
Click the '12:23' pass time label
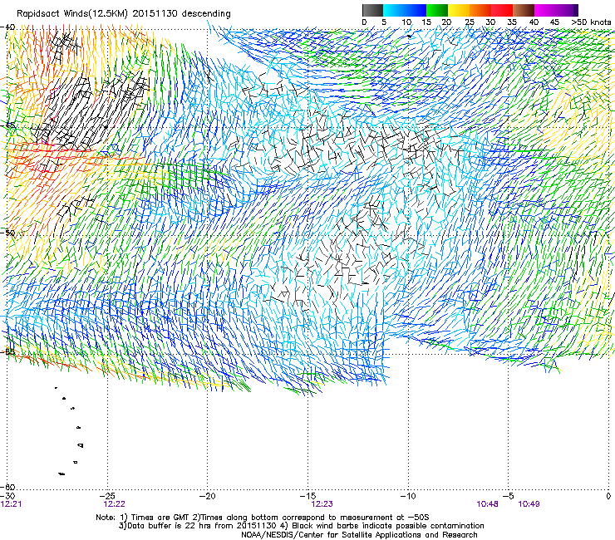point(322,504)
